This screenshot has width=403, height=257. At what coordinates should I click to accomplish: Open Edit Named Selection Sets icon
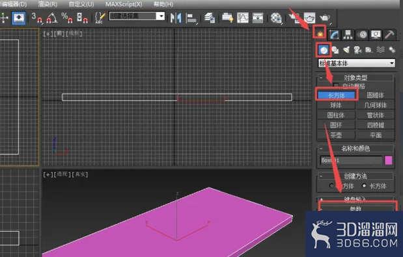tap(100, 18)
